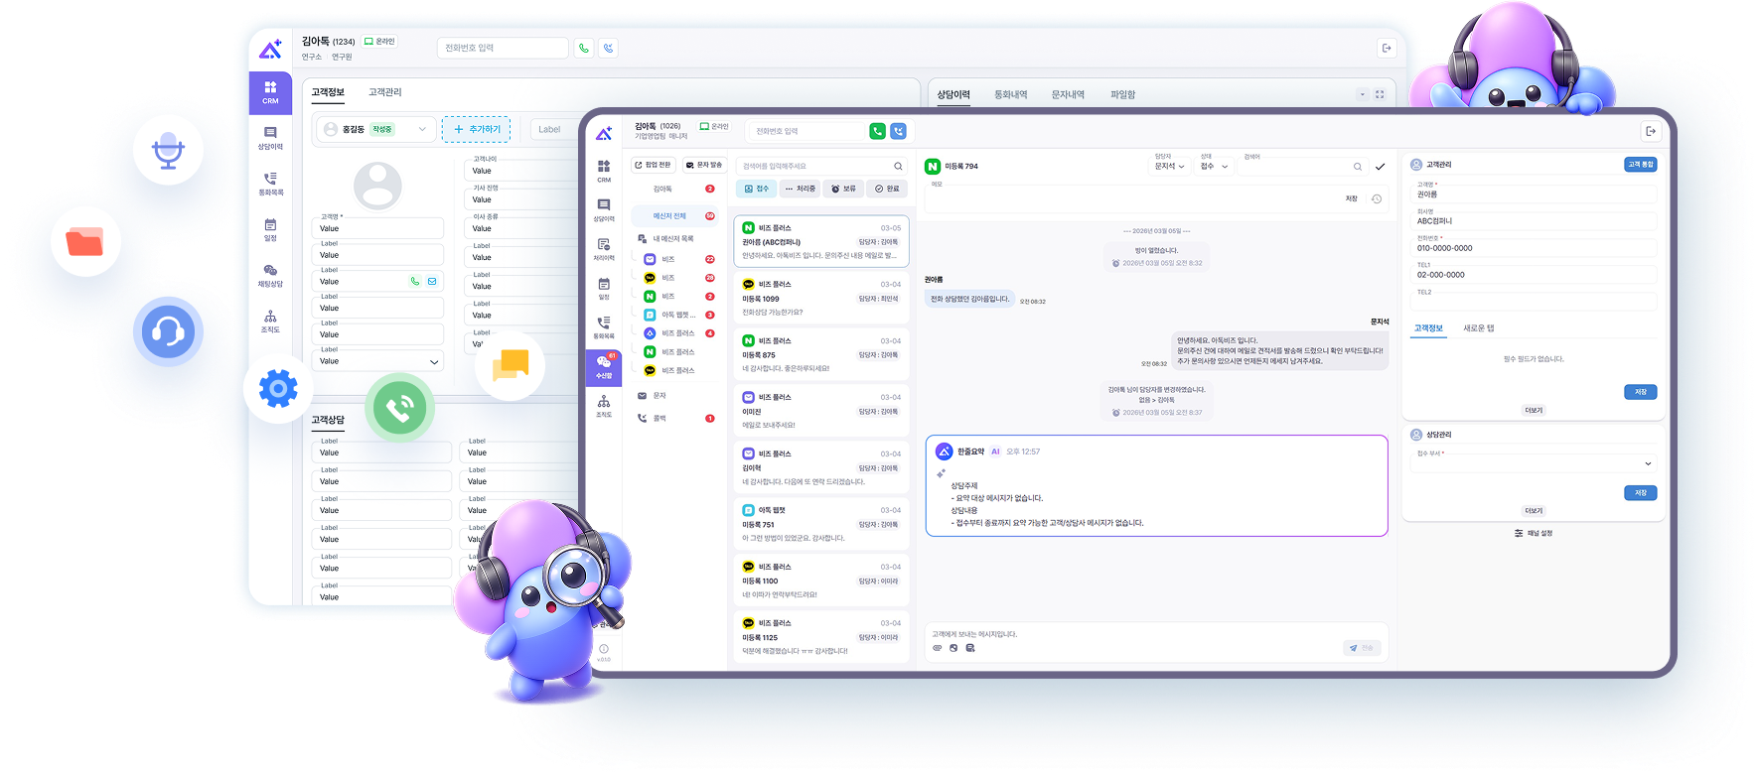1758x777 pixels.
Task: Click the green call button in front window
Action: tap(877, 131)
